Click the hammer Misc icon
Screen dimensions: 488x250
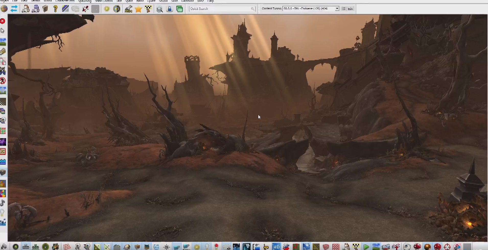pos(129,9)
